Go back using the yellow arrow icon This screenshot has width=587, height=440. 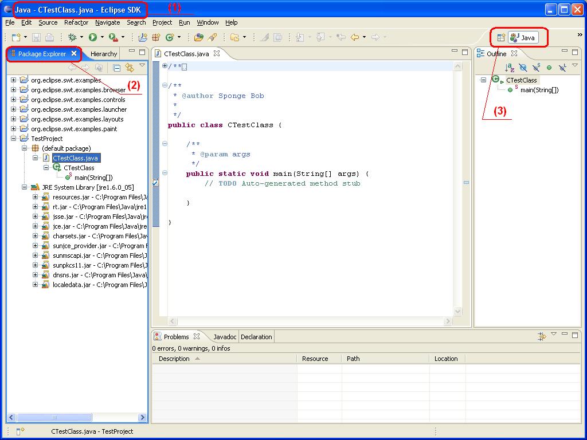(x=354, y=37)
